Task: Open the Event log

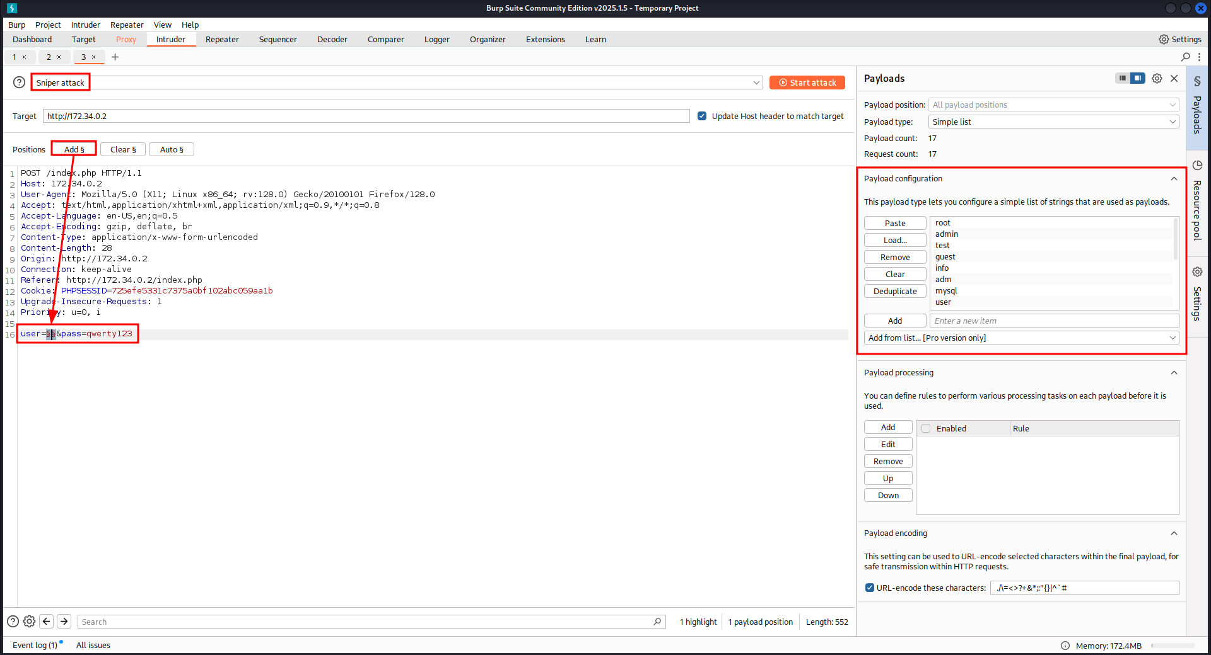Action: coord(35,645)
